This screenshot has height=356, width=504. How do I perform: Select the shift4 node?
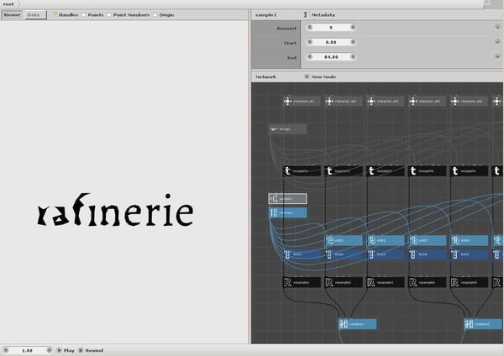pyautogui.click(x=469, y=240)
